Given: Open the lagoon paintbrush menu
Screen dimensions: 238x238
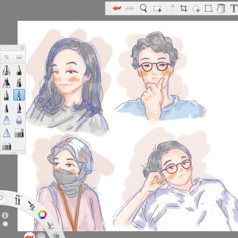Looking at the screenshot, I should coord(31,205).
